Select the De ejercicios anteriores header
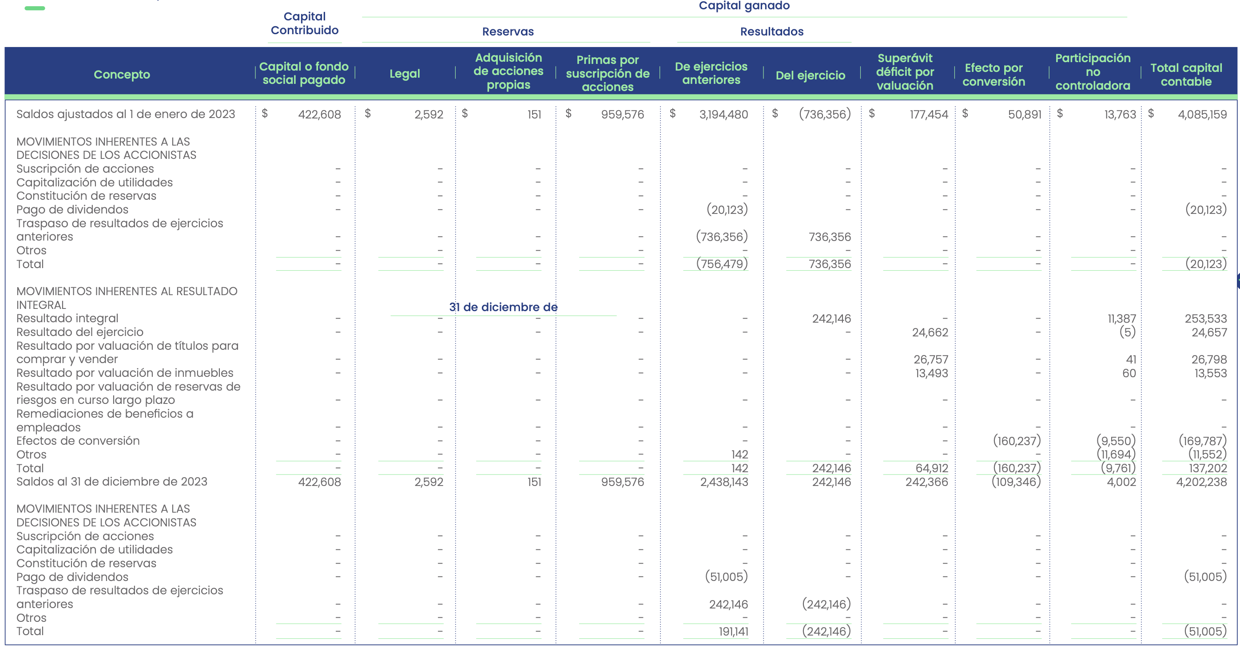Image resolution: width=1240 pixels, height=648 pixels. (711, 73)
